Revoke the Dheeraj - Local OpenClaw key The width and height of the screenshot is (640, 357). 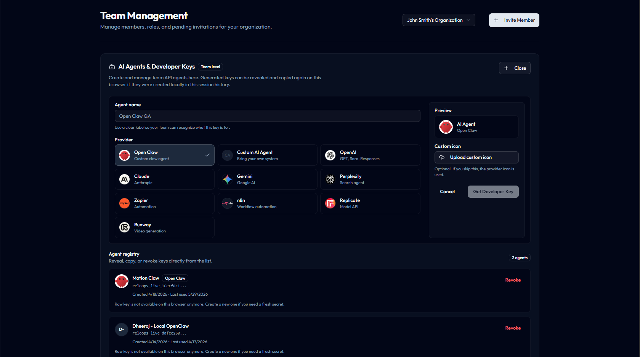[513, 328]
